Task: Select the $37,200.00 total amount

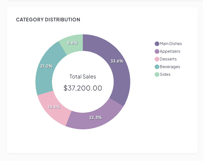Action: click(83, 88)
